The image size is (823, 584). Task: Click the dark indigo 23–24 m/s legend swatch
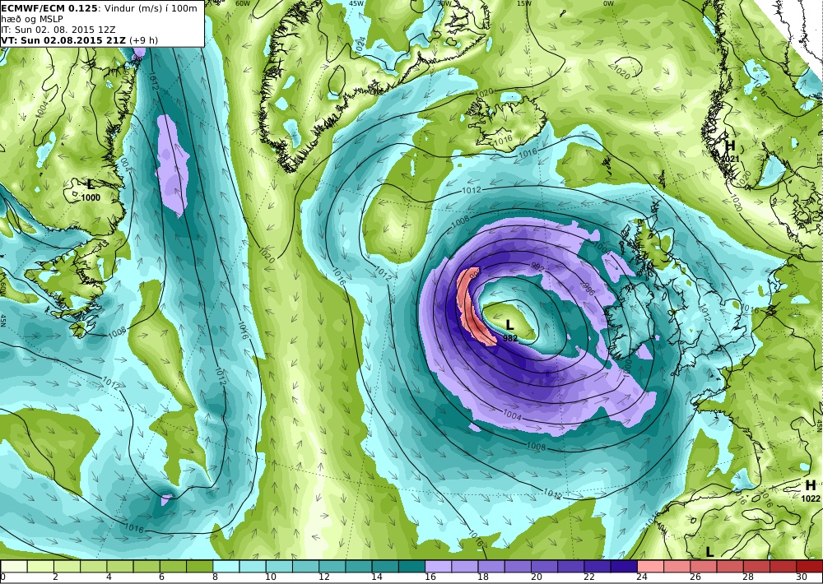click(624, 566)
